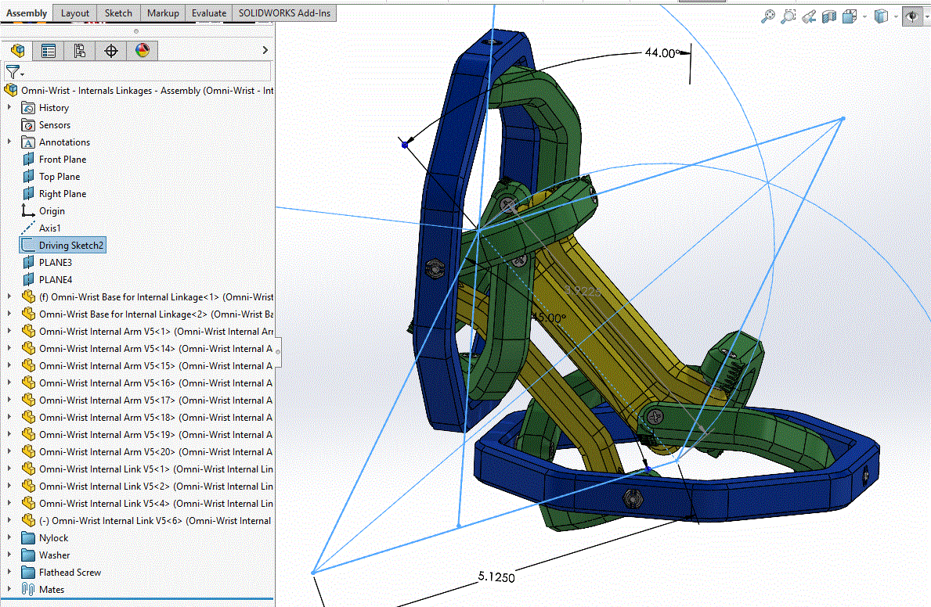Open the PropertyManager tab icon
The height and width of the screenshot is (607, 931).
(x=49, y=50)
